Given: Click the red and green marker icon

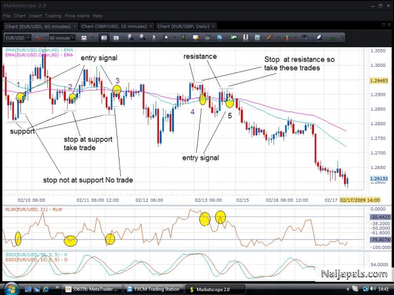Looking at the screenshot, I should (x=287, y=38).
